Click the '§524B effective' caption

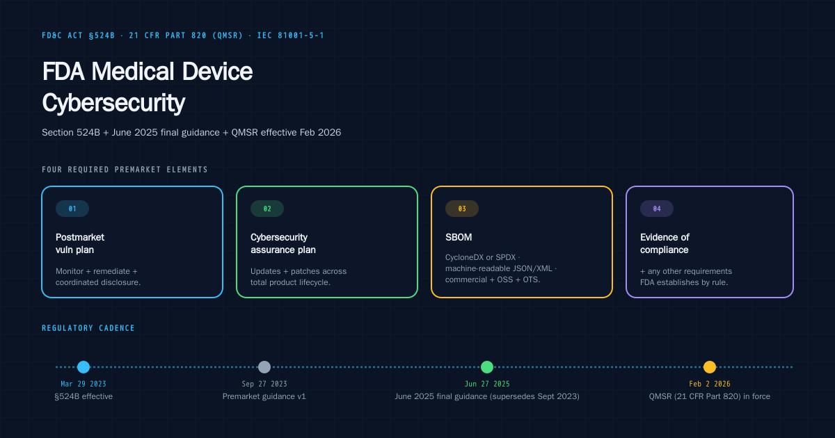pos(83,396)
